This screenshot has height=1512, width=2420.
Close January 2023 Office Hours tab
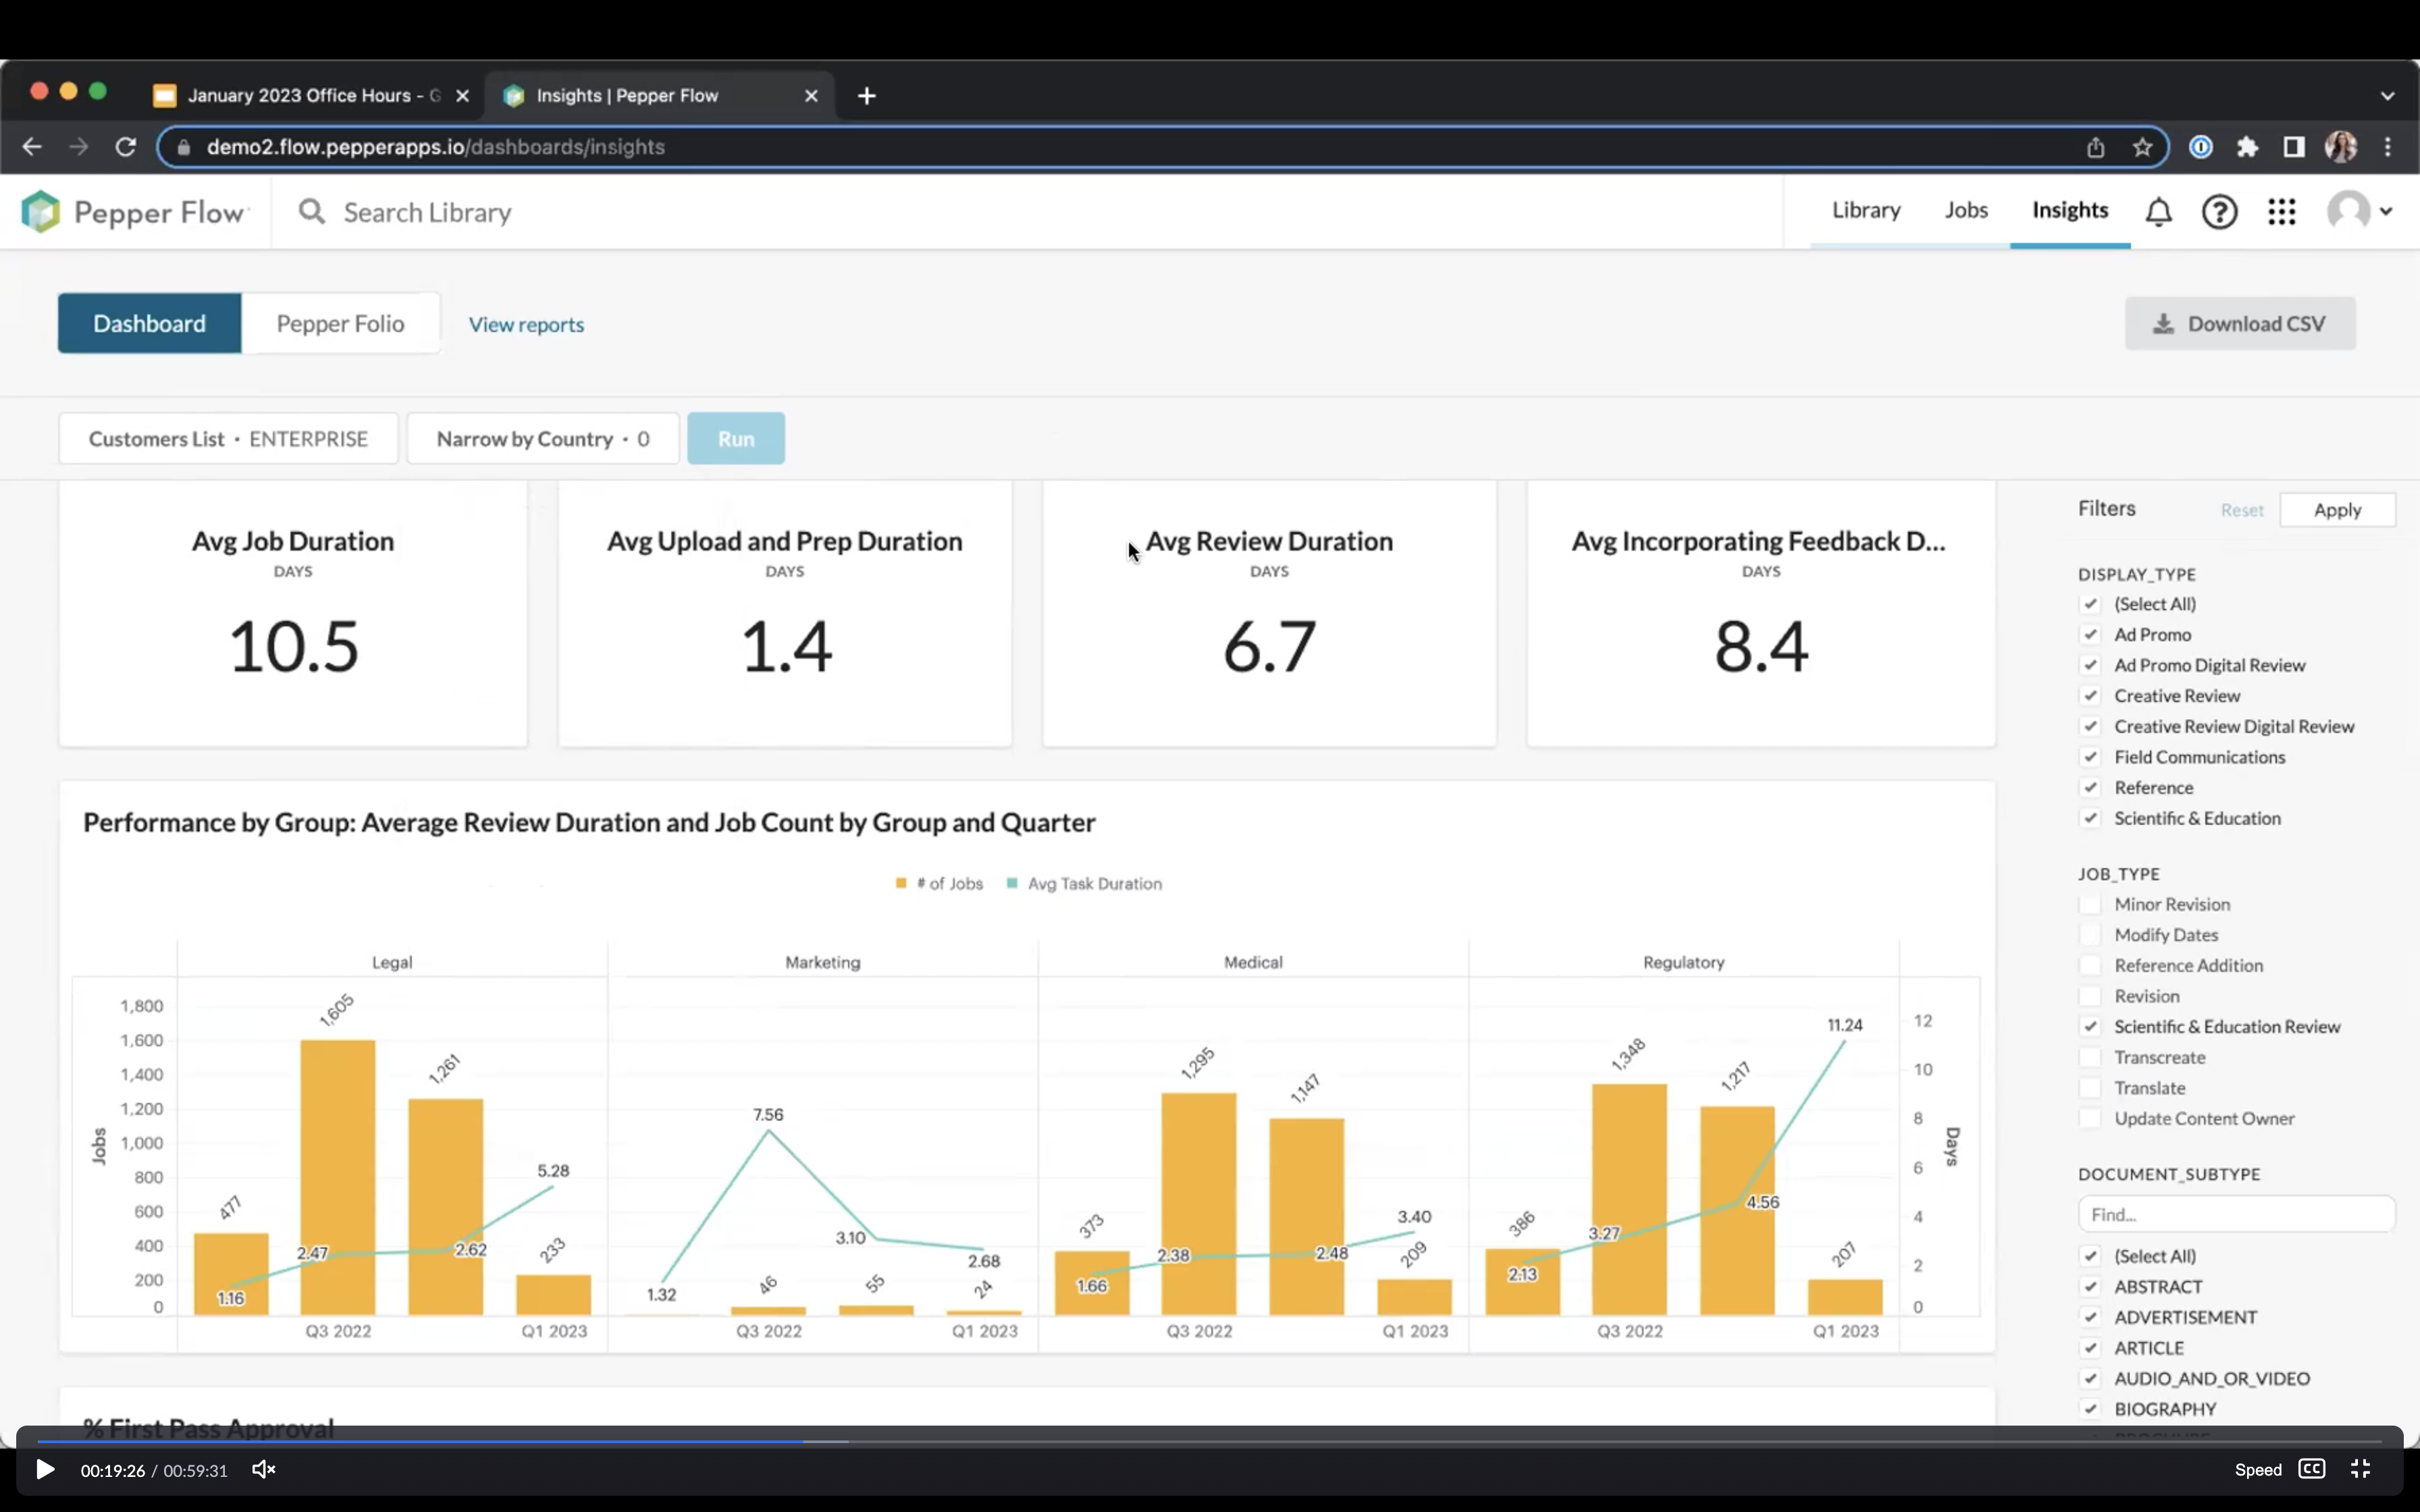462,96
